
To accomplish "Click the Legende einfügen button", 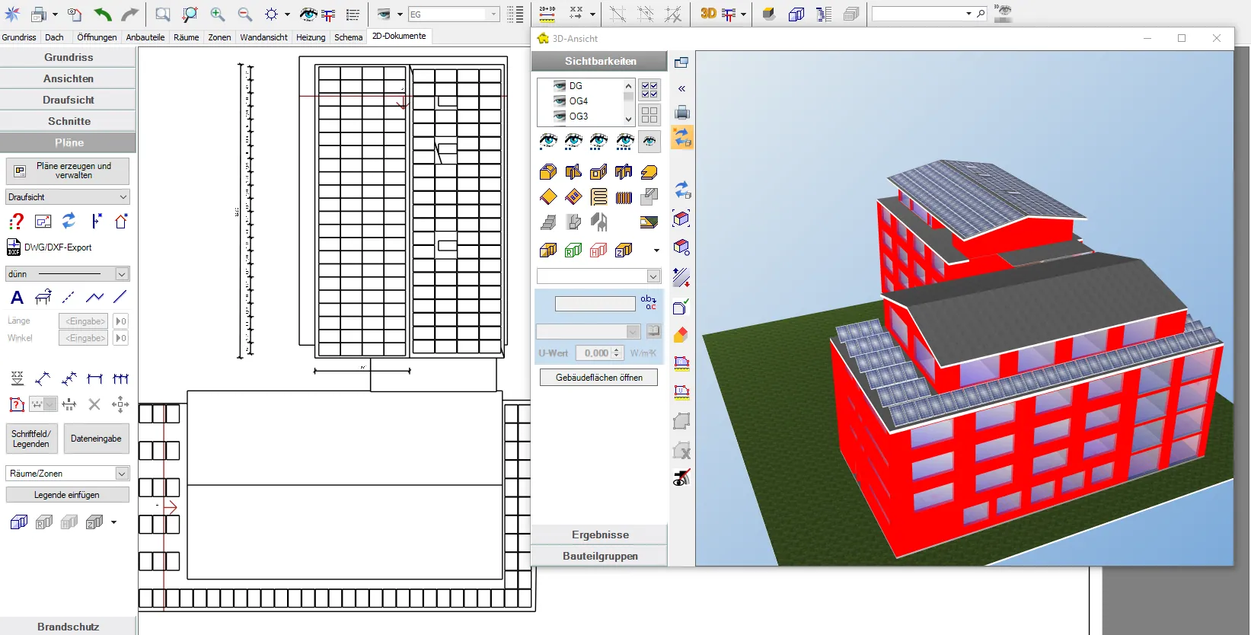I will pyautogui.click(x=67, y=495).
